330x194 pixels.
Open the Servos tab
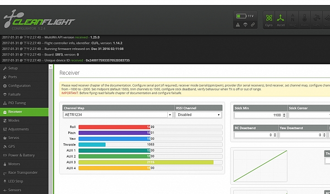[x=24, y=138]
